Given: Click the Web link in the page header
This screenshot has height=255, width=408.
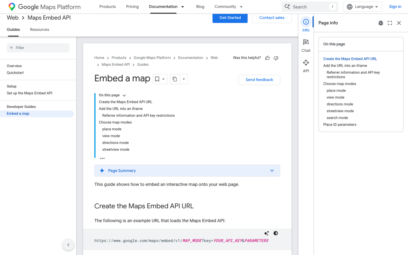Looking at the screenshot, I should coord(12,18).
